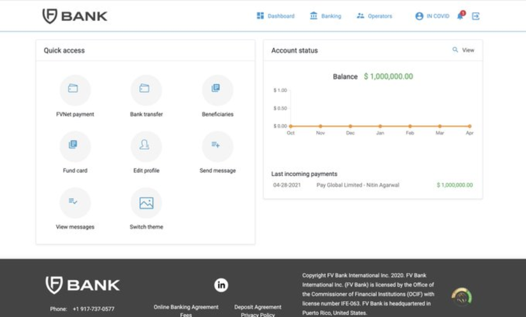The width and height of the screenshot is (526, 317).
Task: Open the notifications bell with red badge
Action: [461, 16]
